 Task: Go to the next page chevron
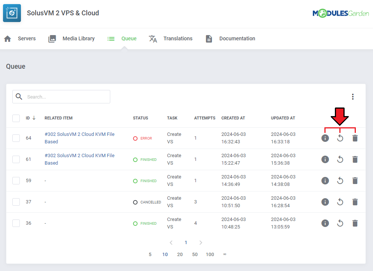[201, 243]
